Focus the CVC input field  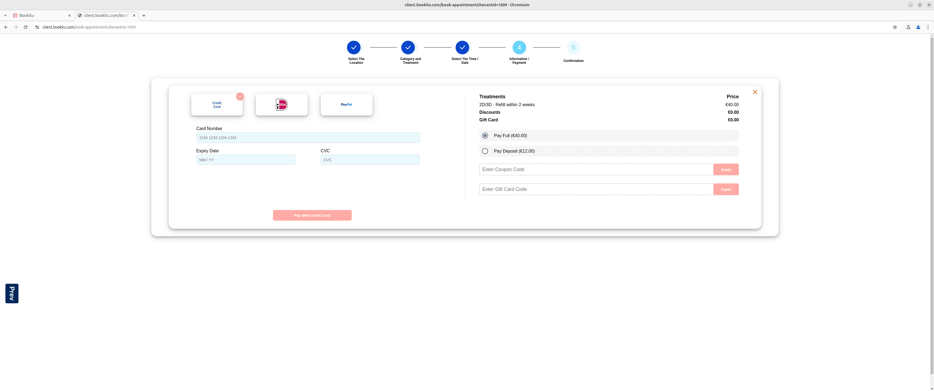370,160
